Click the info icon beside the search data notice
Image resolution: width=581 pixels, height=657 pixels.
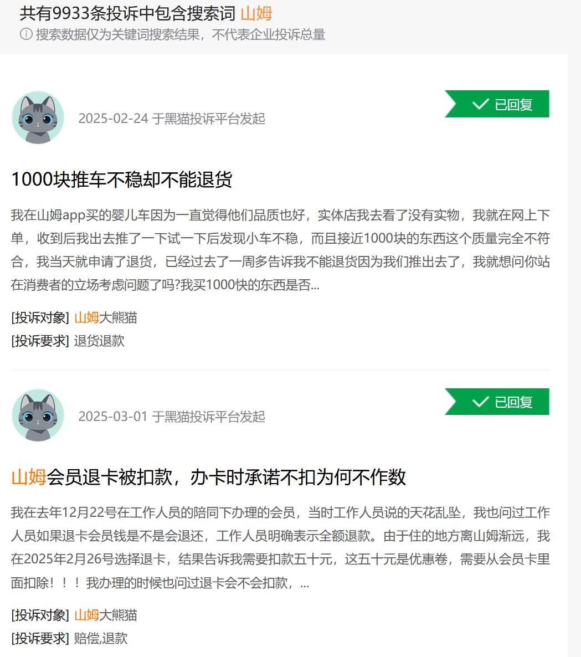26,34
